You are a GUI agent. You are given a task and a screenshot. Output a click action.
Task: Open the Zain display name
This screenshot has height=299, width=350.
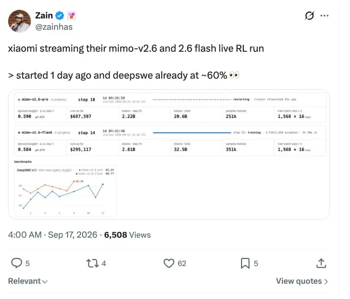(x=44, y=16)
